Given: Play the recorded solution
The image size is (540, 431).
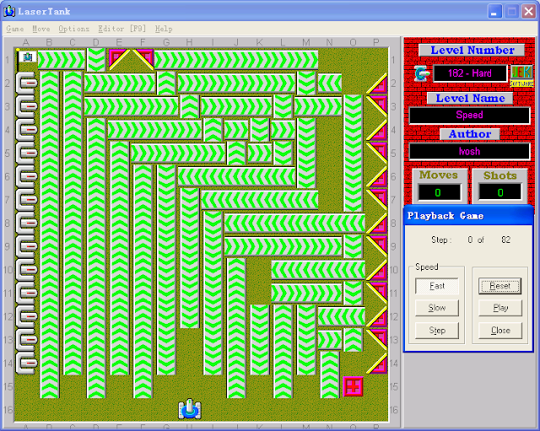Looking at the screenshot, I should click(500, 308).
